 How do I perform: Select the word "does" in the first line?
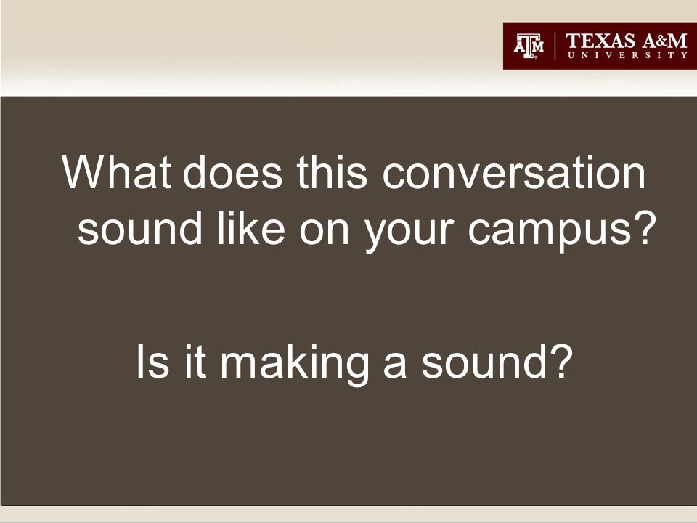pyautogui.click(x=232, y=171)
